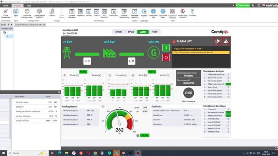278x156 pixels.
Task: Select РУЧН controller mode
Action: tap(131, 32)
